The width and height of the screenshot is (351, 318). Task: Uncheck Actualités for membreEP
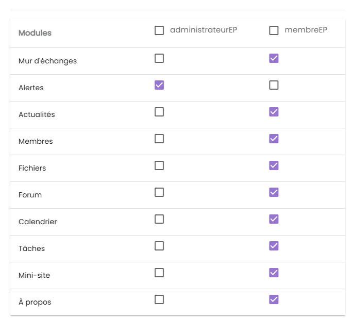point(274,112)
